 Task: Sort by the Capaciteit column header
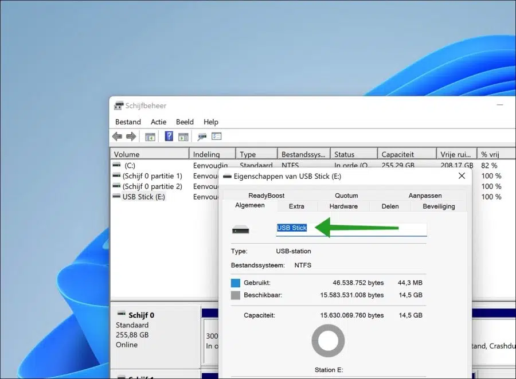406,154
